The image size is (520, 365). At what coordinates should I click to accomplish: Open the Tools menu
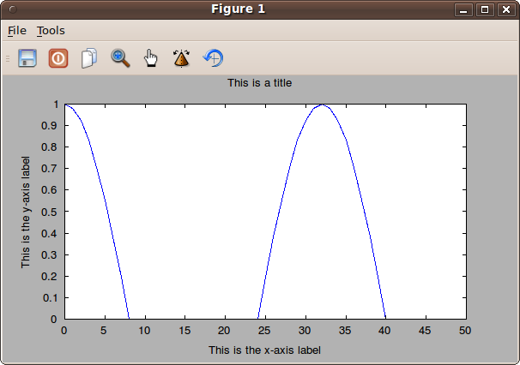tap(51, 30)
